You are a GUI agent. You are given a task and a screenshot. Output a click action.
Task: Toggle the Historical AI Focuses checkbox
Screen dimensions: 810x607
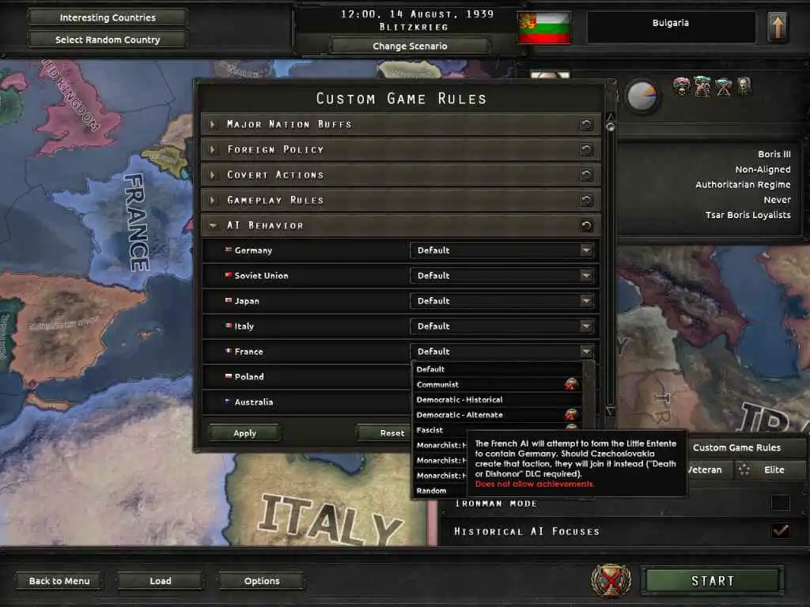click(780, 530)
